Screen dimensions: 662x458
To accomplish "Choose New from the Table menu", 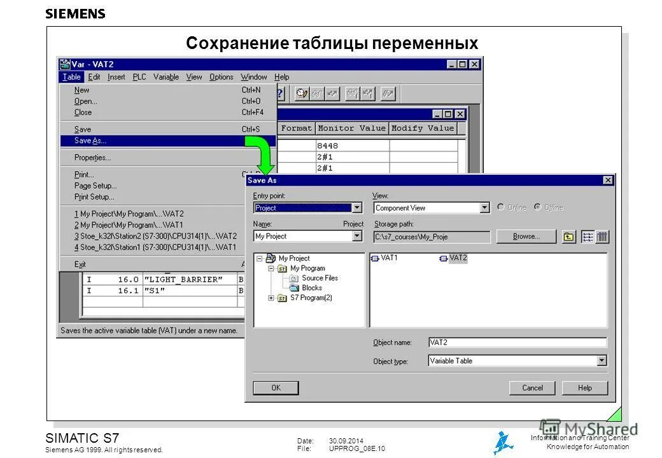I will point(168,90).
